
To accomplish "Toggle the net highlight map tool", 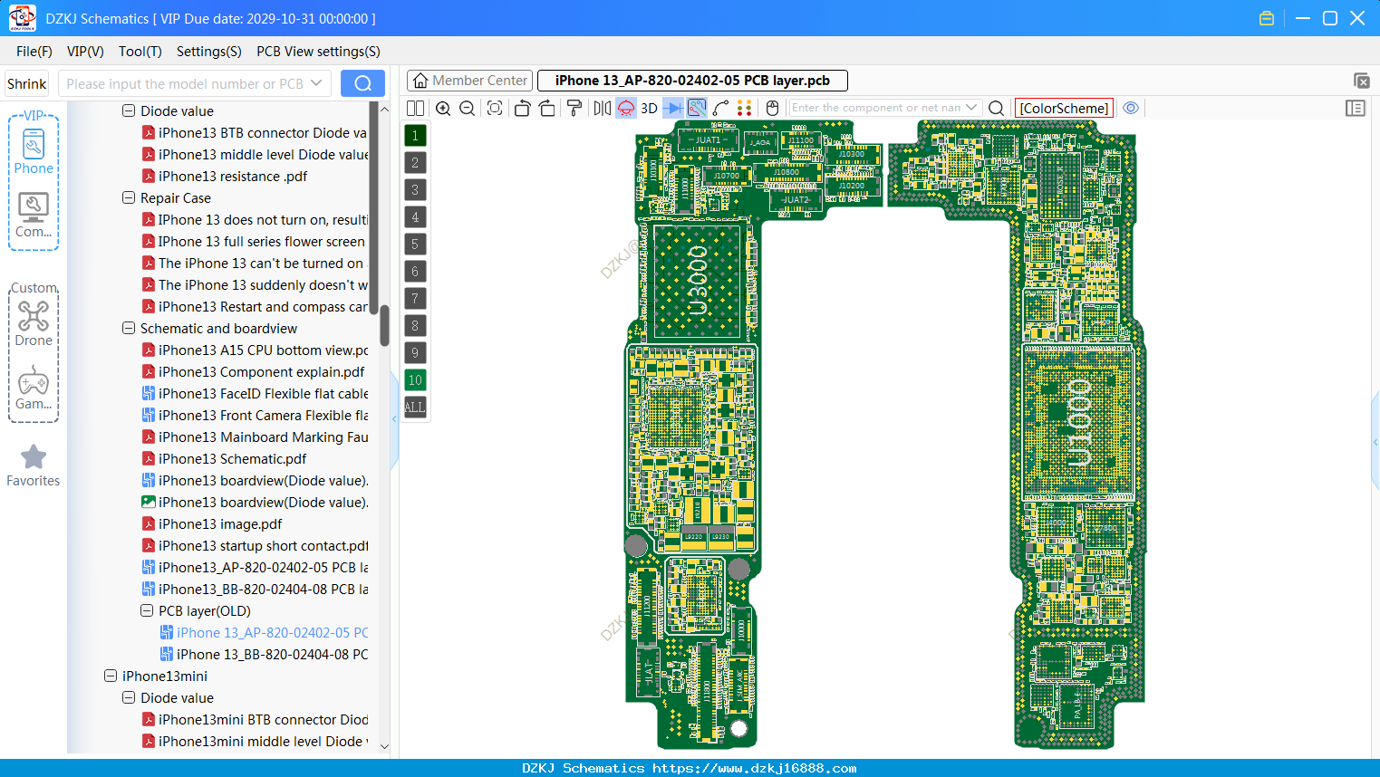I will (697, 108).
